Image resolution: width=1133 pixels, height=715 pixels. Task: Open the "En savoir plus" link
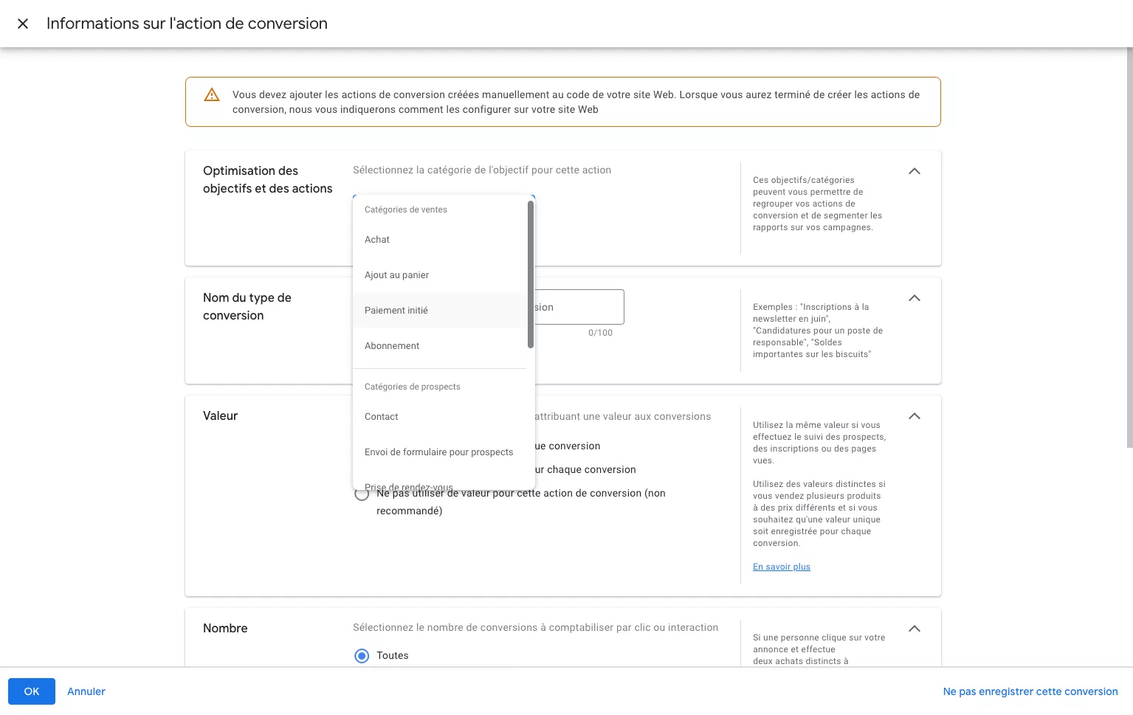tap(781, 566)
